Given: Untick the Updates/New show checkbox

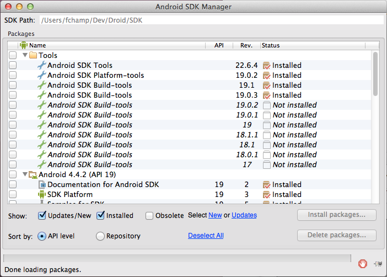Looking at the screenshot, I should (x=42, y=215).
